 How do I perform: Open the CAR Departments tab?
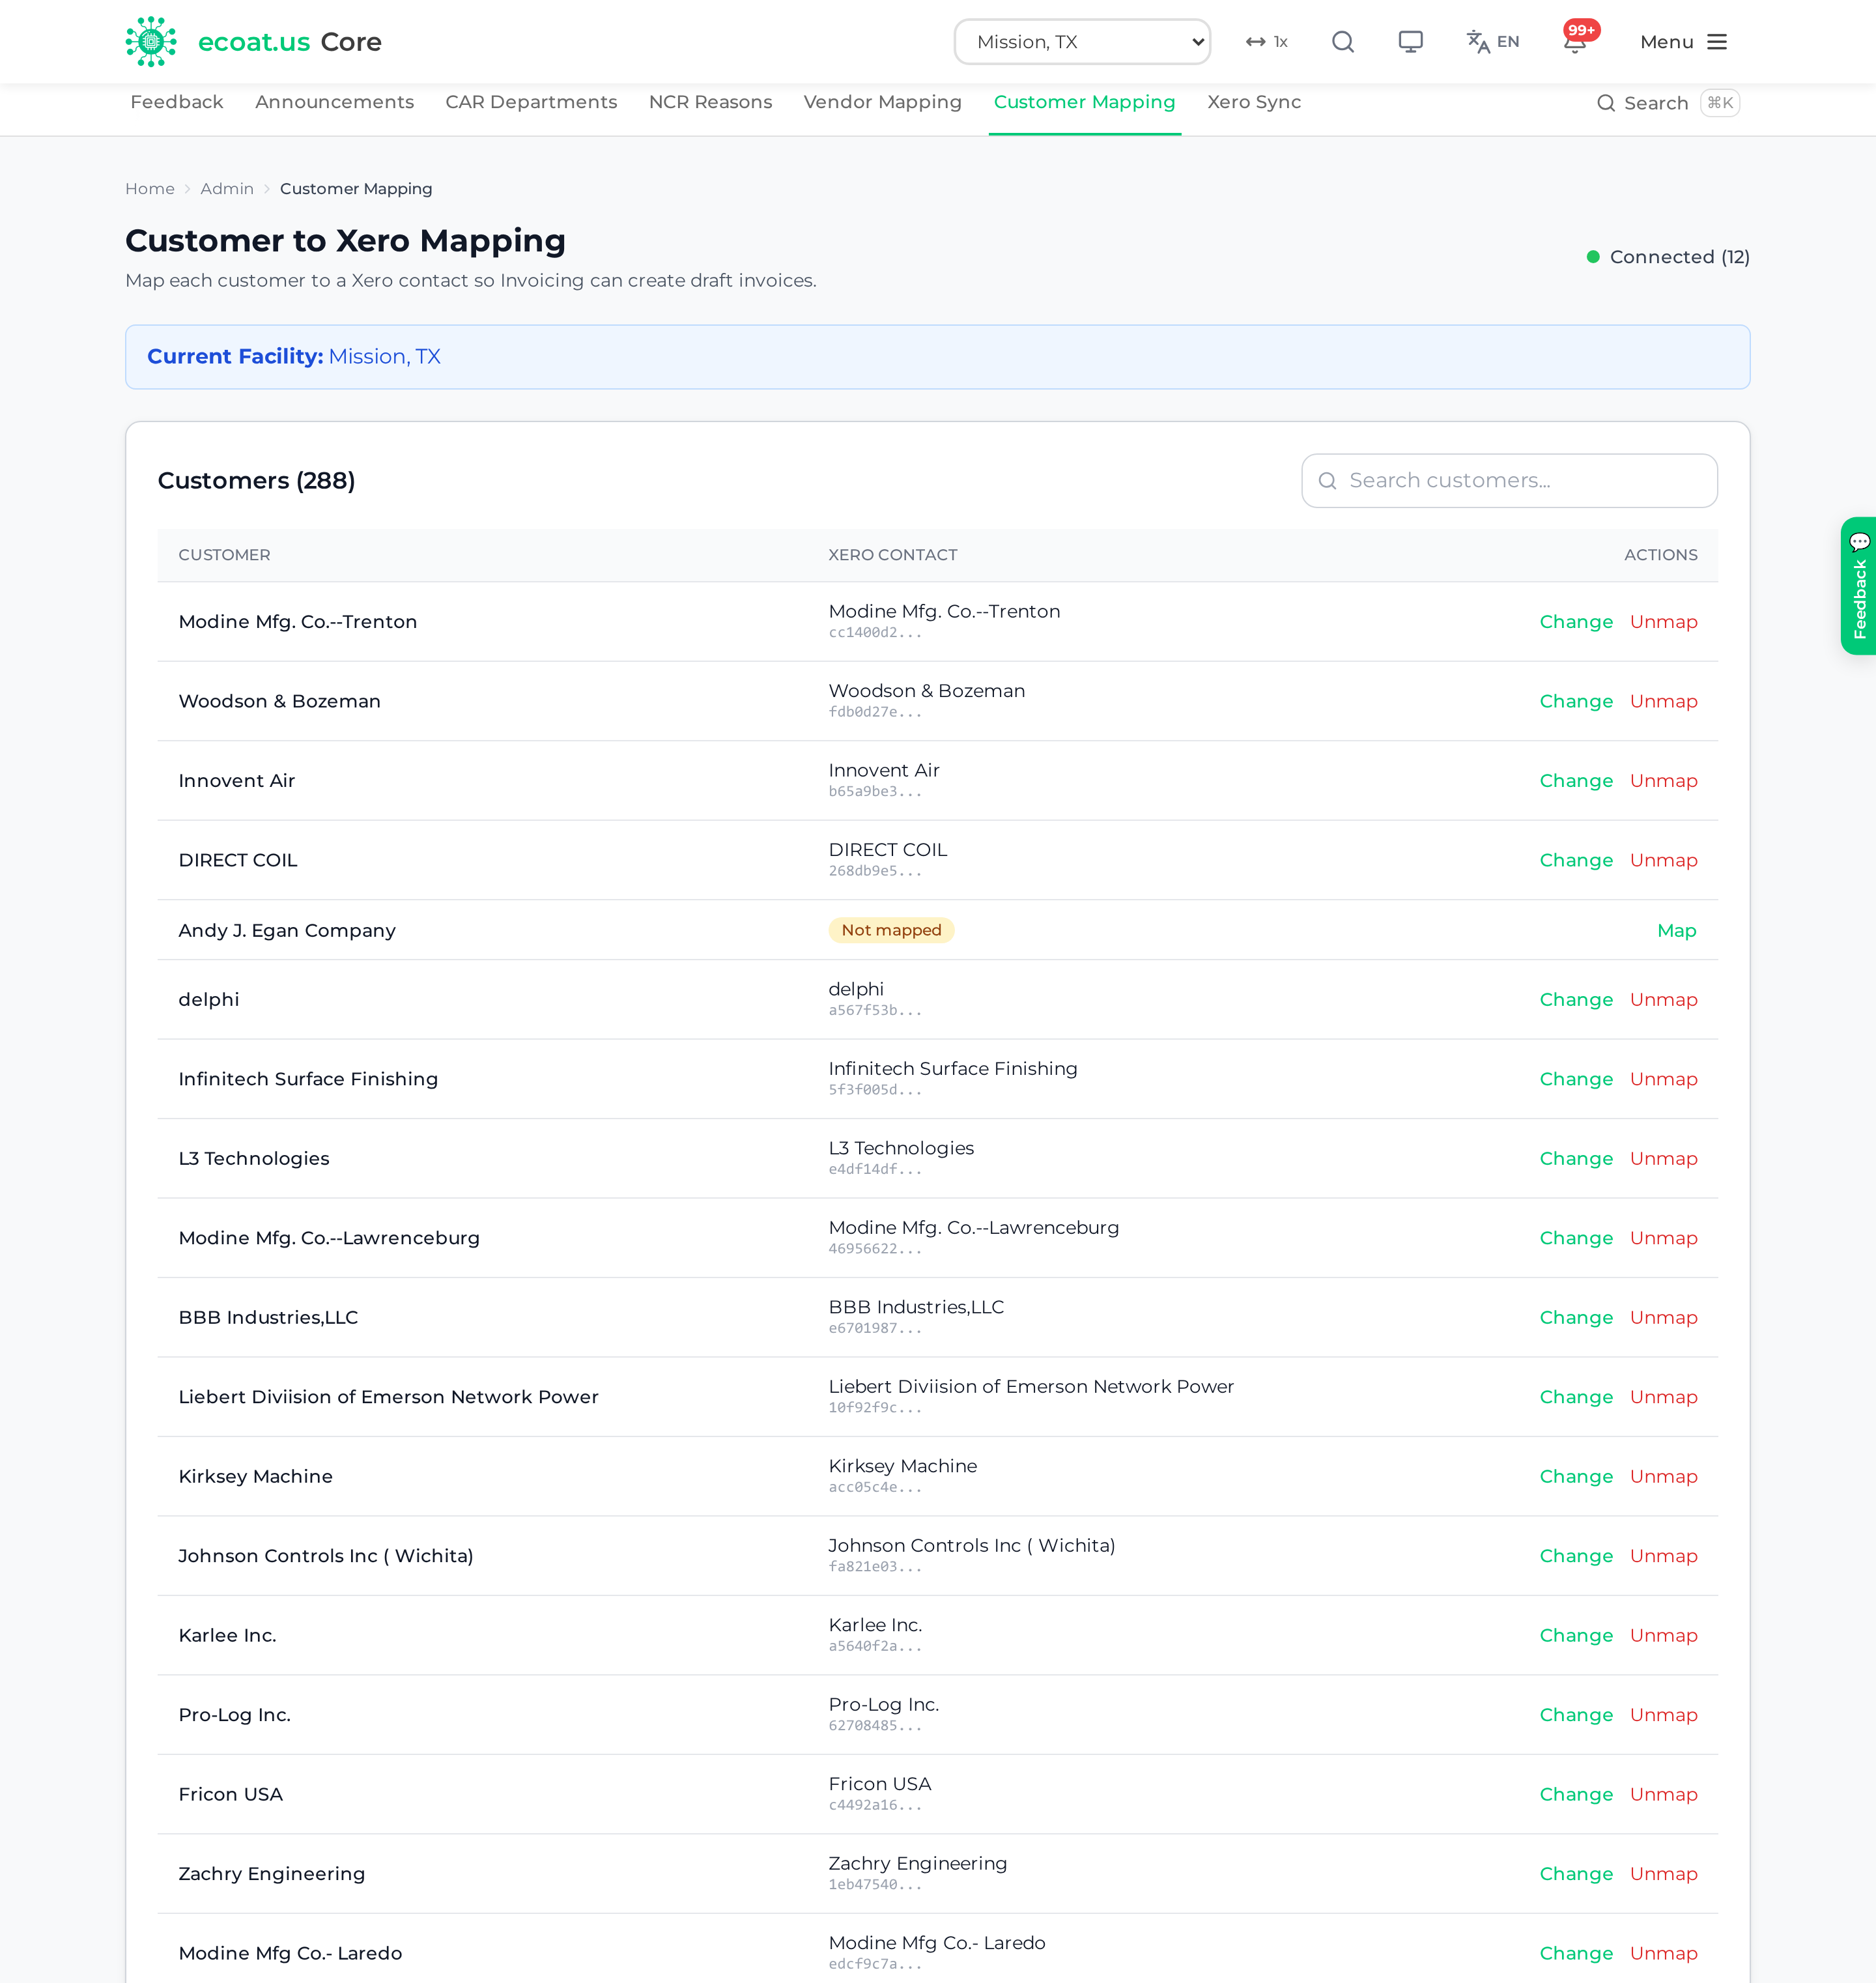click(531, 102)
